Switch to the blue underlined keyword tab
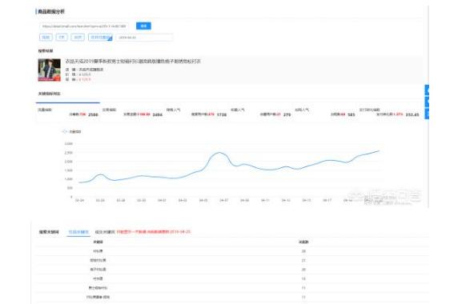The image size is (474, 304). (78, 232)
